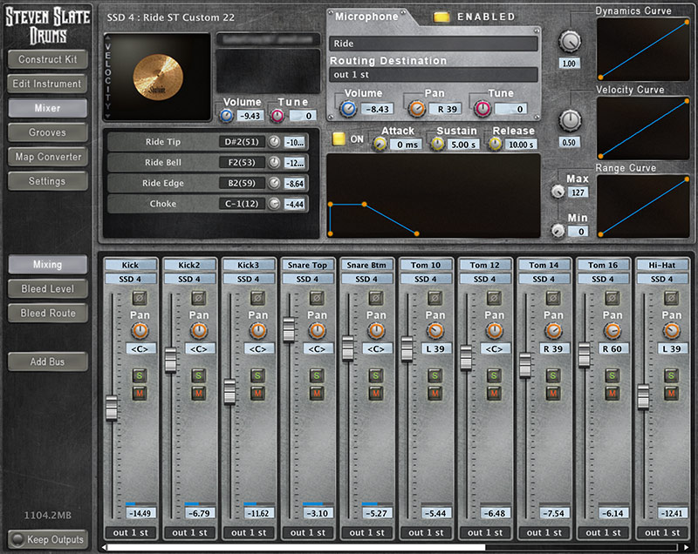Click the Ride Edge articulation volume knob
This screenshot has width=698, height=554.
point(274,183)
